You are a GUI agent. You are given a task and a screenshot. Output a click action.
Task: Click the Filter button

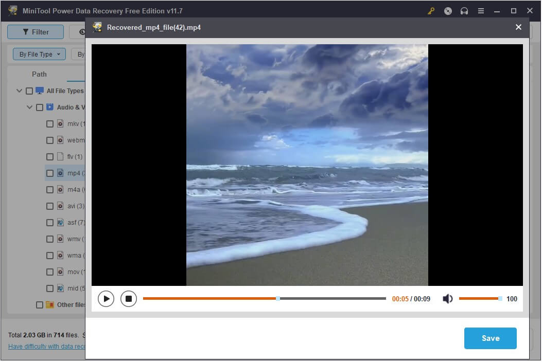(36, 32)
